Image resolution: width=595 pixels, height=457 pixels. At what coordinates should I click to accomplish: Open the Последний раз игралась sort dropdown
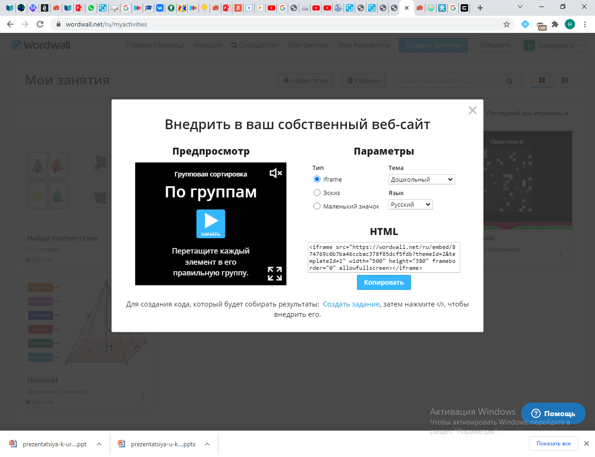528,113
